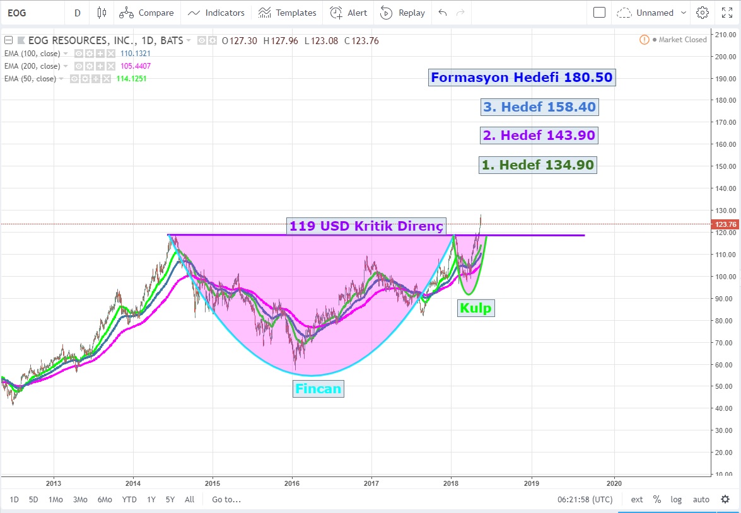741x513 pixels.
Task: Enter fullscreen mode
Action: 723,13
